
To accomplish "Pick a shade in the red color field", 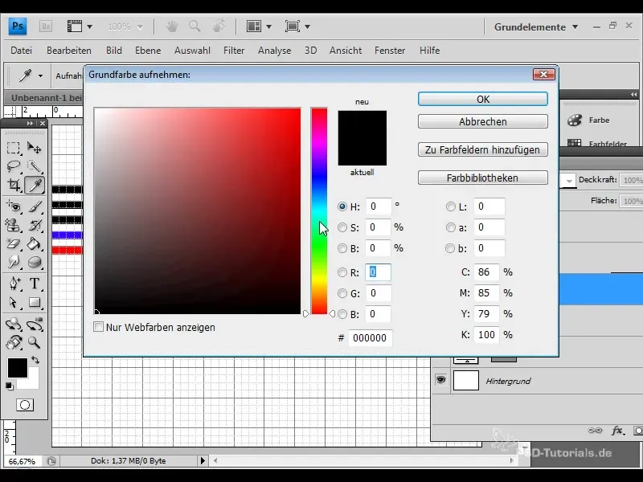I will 197,211.
